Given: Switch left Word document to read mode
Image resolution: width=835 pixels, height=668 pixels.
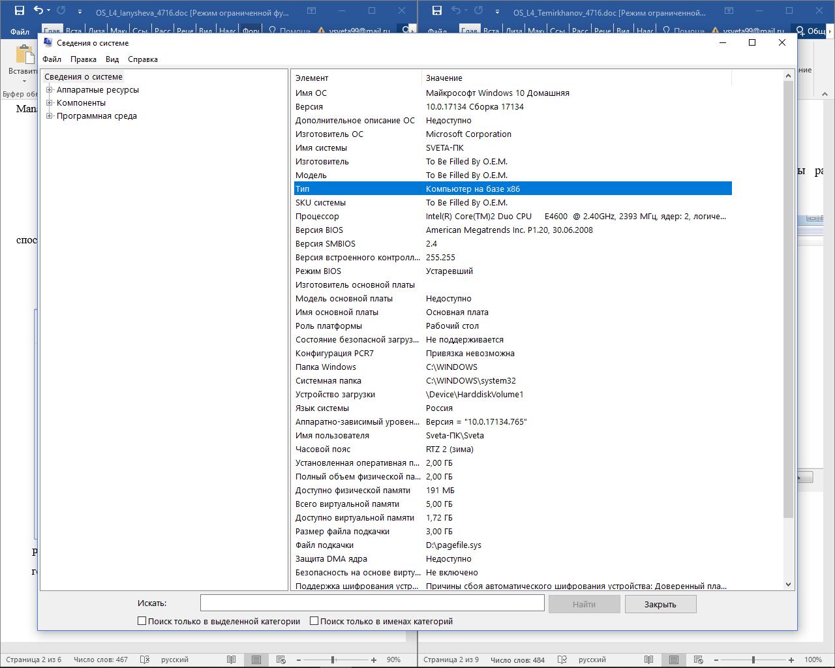Looking at the screenshot, I should pos(231,660).
